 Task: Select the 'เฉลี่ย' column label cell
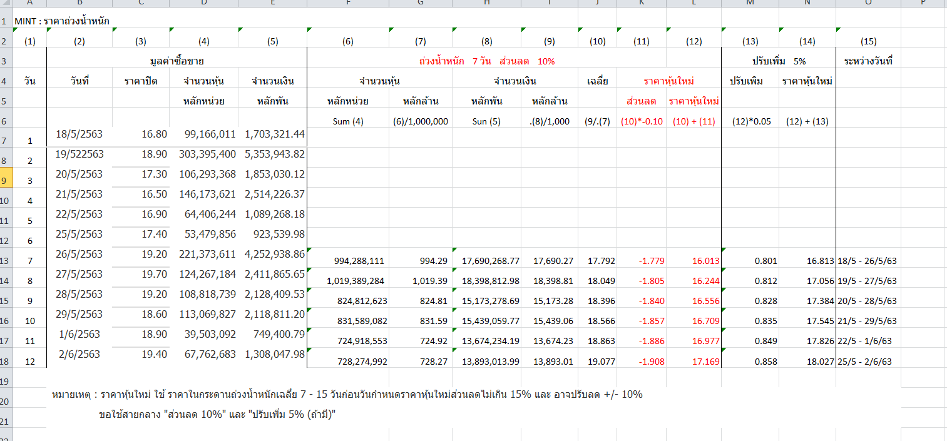[598, 81]
